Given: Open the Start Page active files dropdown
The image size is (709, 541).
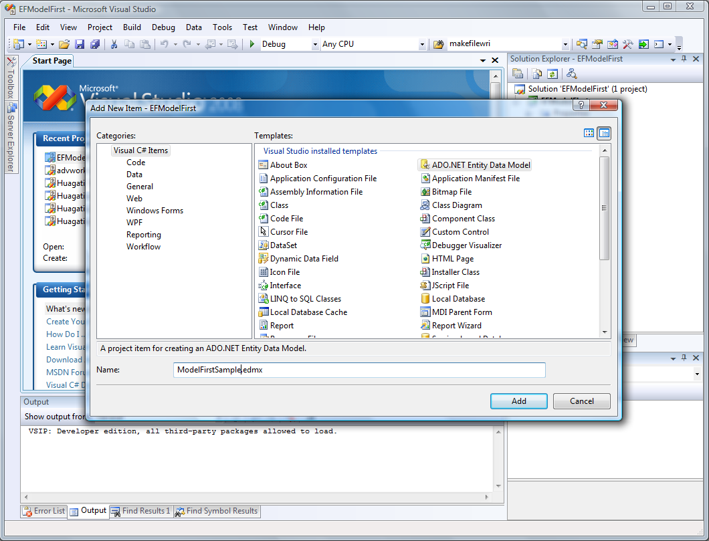Looking at the screenshot, I should (483, 60).
